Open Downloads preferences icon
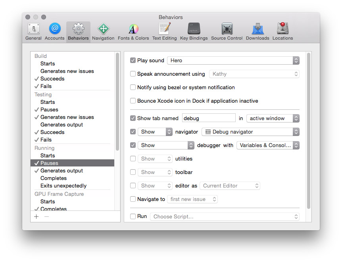Viewport: 342px width, 262px height. coord(257,29)
